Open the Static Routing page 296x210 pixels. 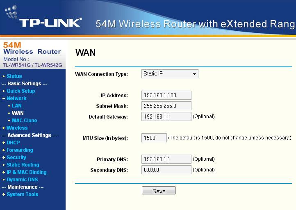(x=23, y=164)
